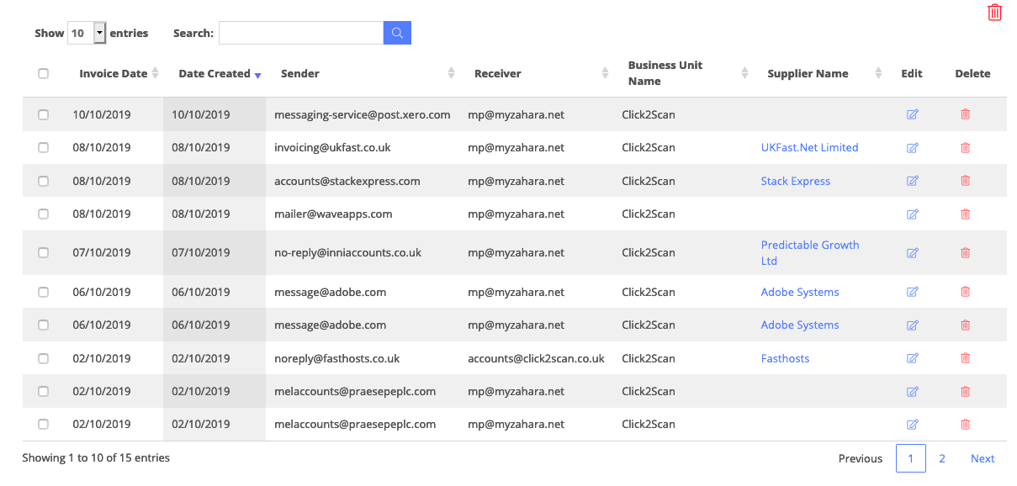Sort by the Invoice Date header
This screenshot has width=1017, height=486.
[114, 74]
